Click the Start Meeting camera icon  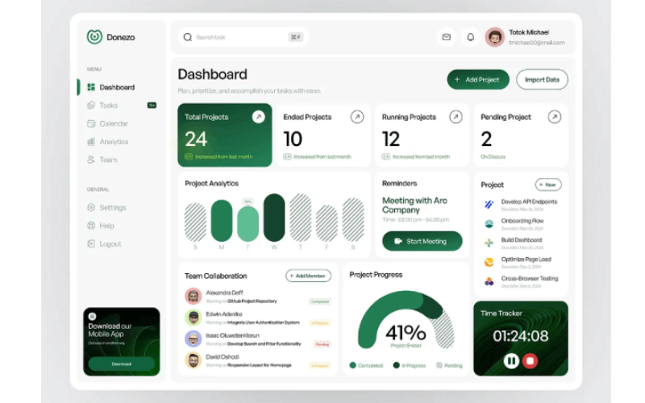[398, 241]
